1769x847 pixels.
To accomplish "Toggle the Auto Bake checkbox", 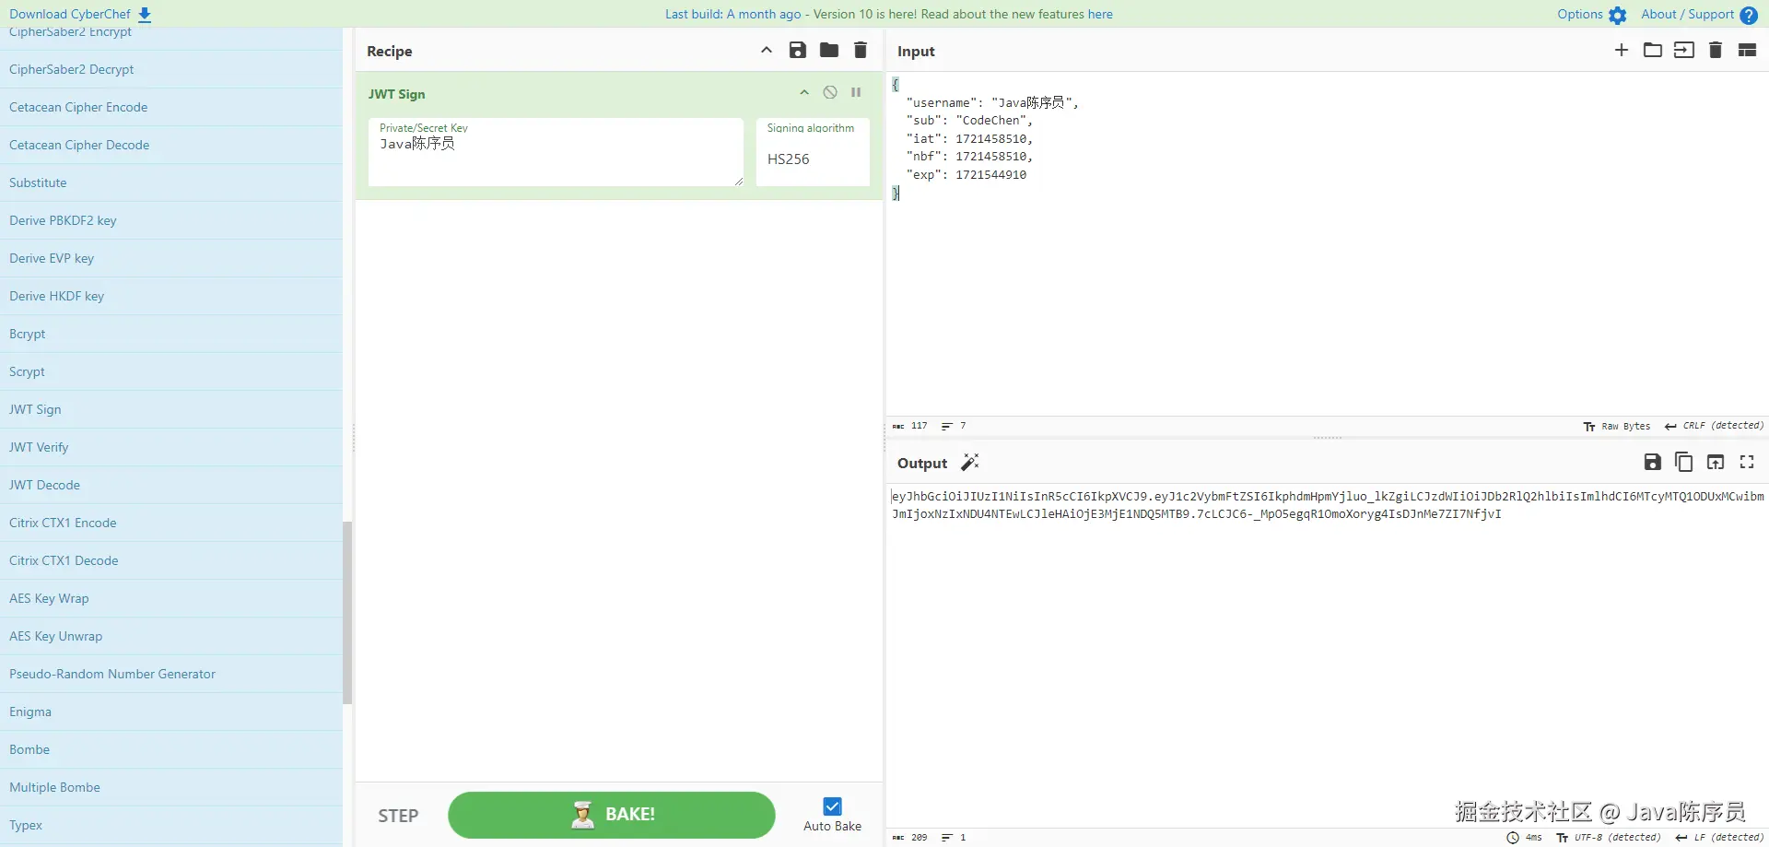I will (833, 806).
